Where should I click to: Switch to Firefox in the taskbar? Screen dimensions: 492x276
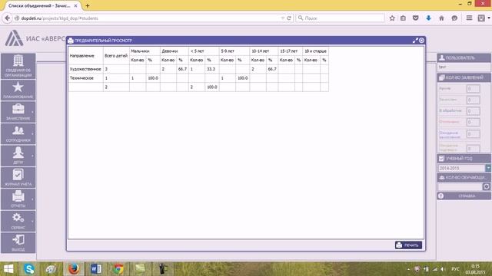74,269
